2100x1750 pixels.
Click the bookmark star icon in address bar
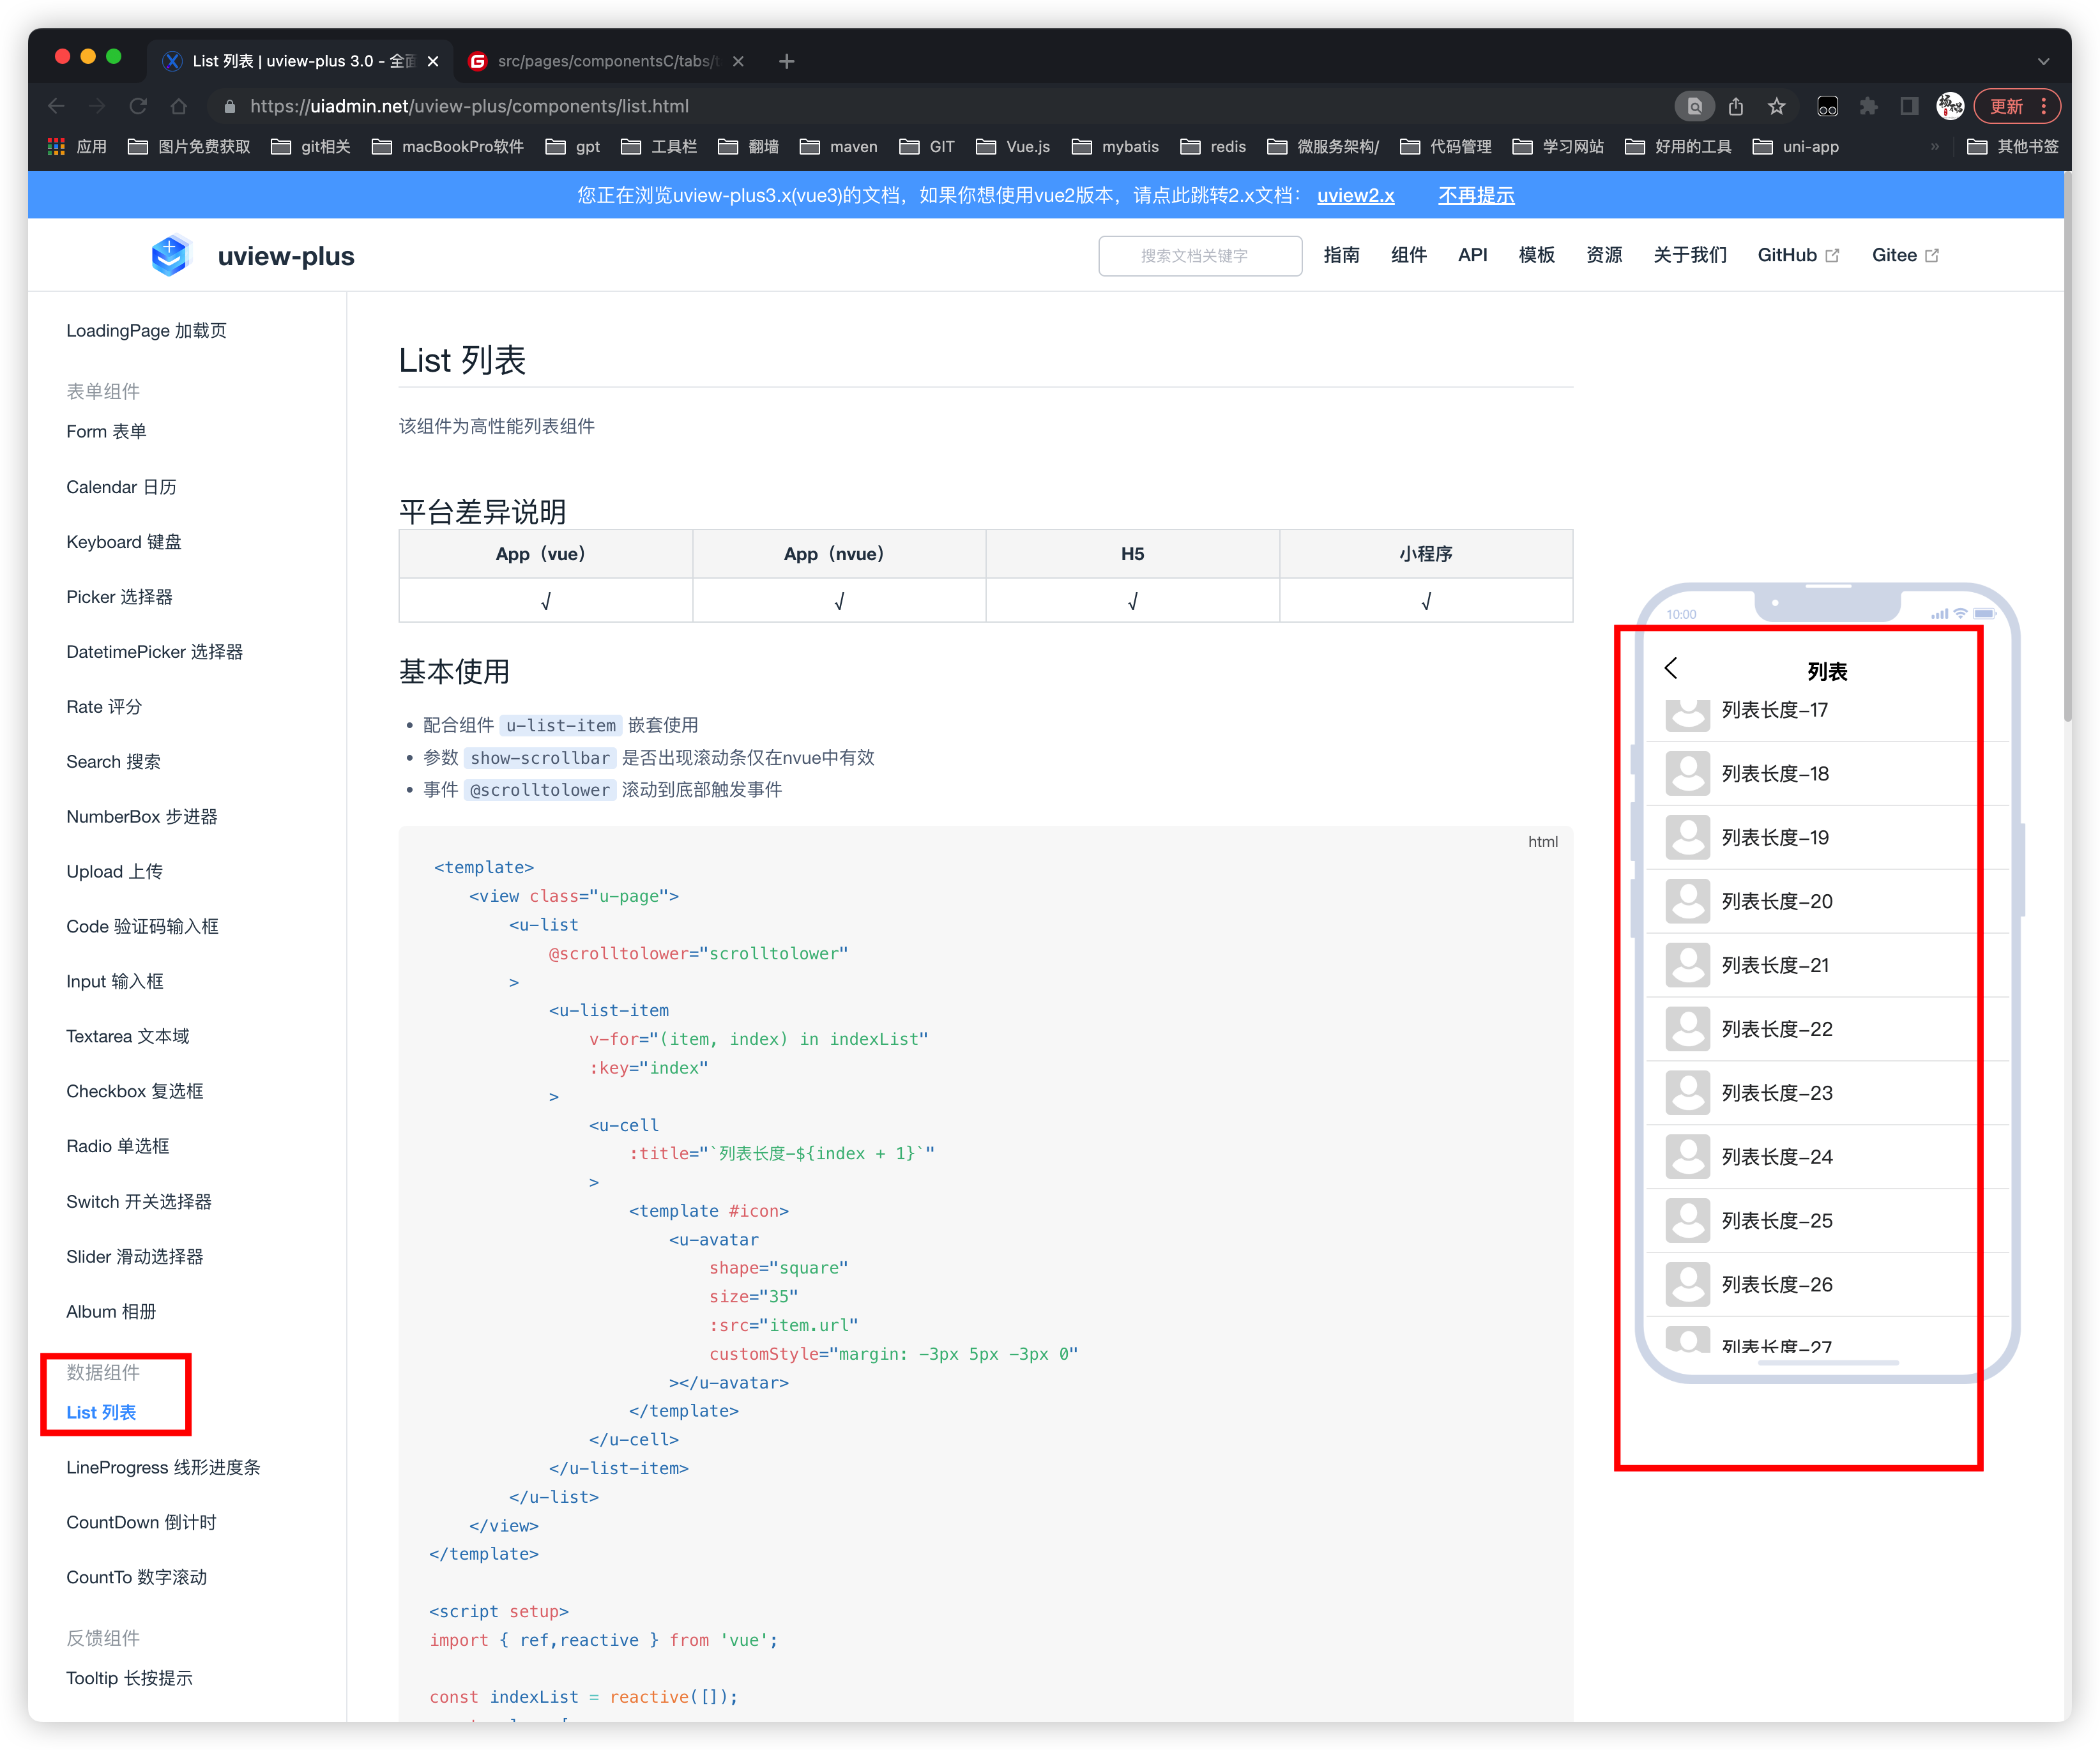(x=1776, y=106)
